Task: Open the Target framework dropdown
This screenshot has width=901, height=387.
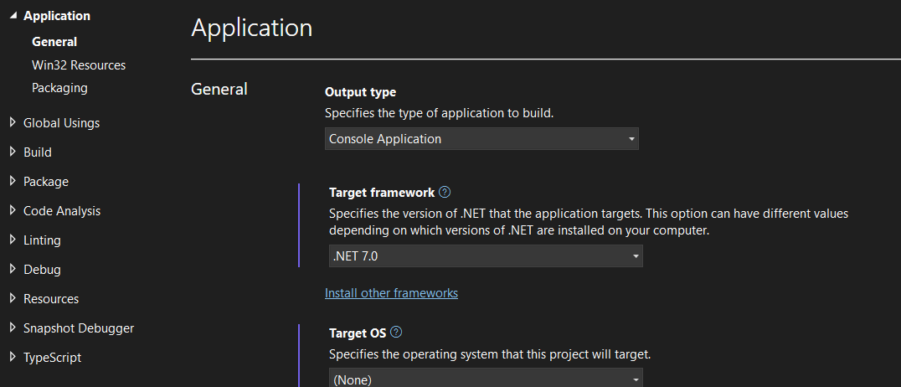Action: [x=486, y=256]
